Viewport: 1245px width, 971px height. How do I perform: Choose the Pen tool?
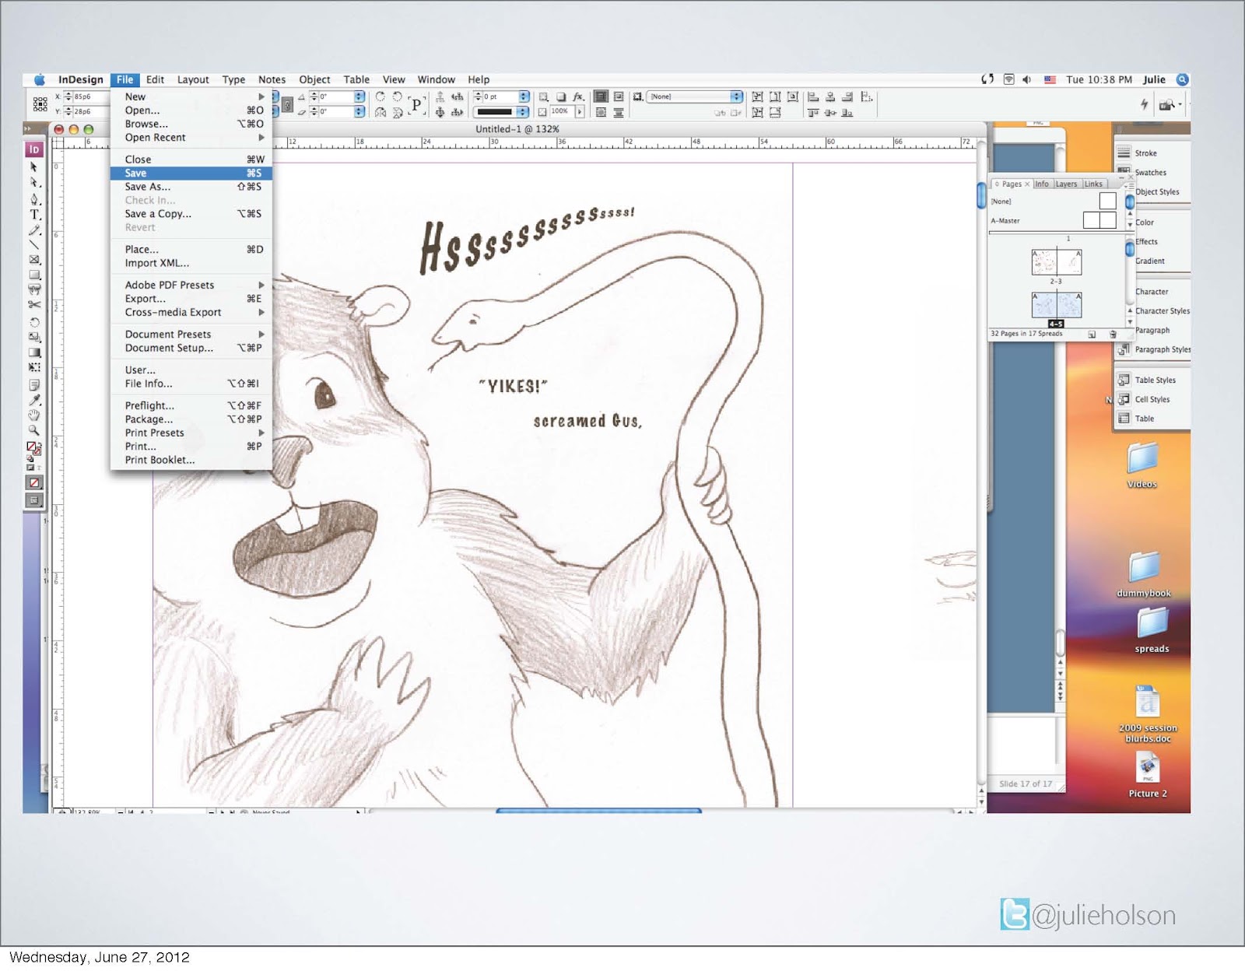pos(34,199)
